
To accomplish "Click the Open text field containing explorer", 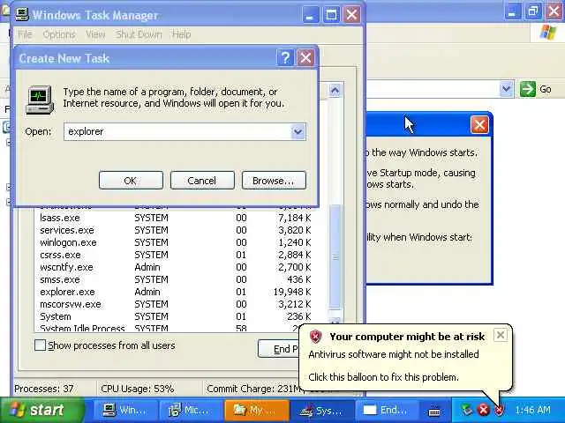I will pyautogui.click(x=177, y=131).
